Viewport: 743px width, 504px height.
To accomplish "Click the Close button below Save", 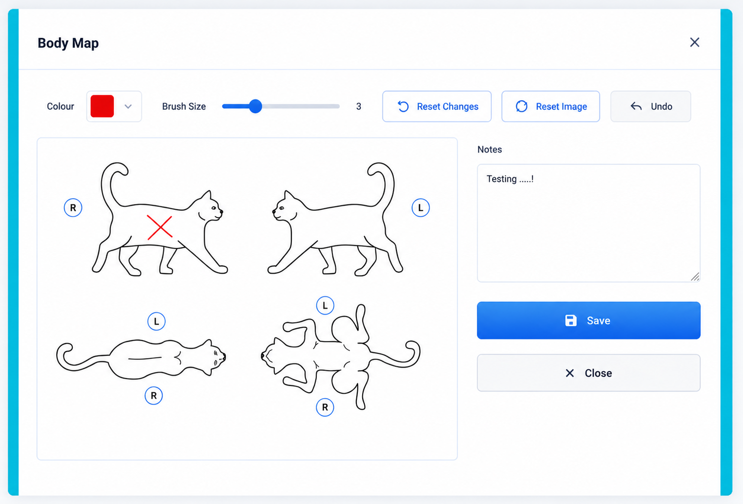I will tap(588, 373).
